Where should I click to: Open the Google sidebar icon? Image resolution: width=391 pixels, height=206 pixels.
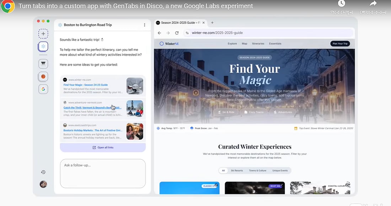43,89
